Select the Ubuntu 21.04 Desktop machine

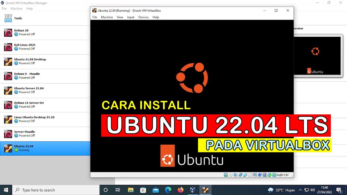(45, 61)
